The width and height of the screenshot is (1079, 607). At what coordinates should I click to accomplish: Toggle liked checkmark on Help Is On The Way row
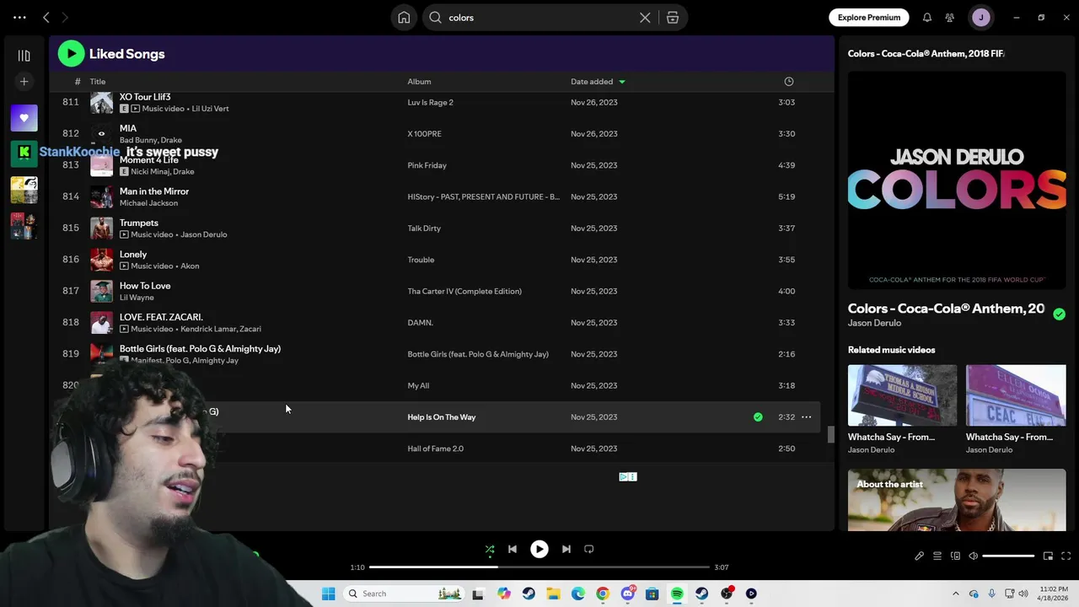(x=758, y=417)
